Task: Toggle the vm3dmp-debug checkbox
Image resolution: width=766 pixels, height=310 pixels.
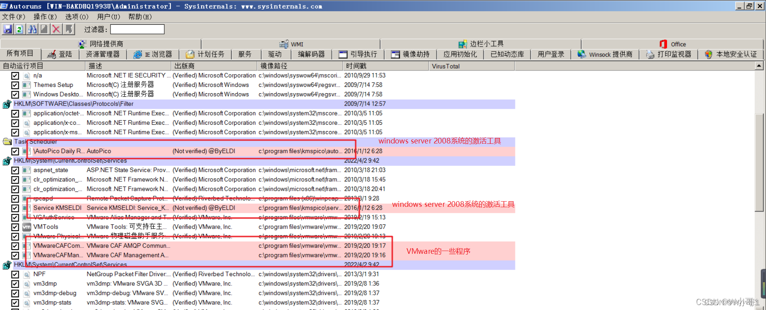Action: (x=15, y=294)
